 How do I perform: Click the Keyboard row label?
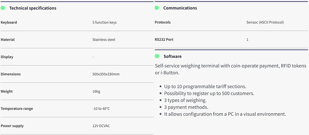click(9, 22)
